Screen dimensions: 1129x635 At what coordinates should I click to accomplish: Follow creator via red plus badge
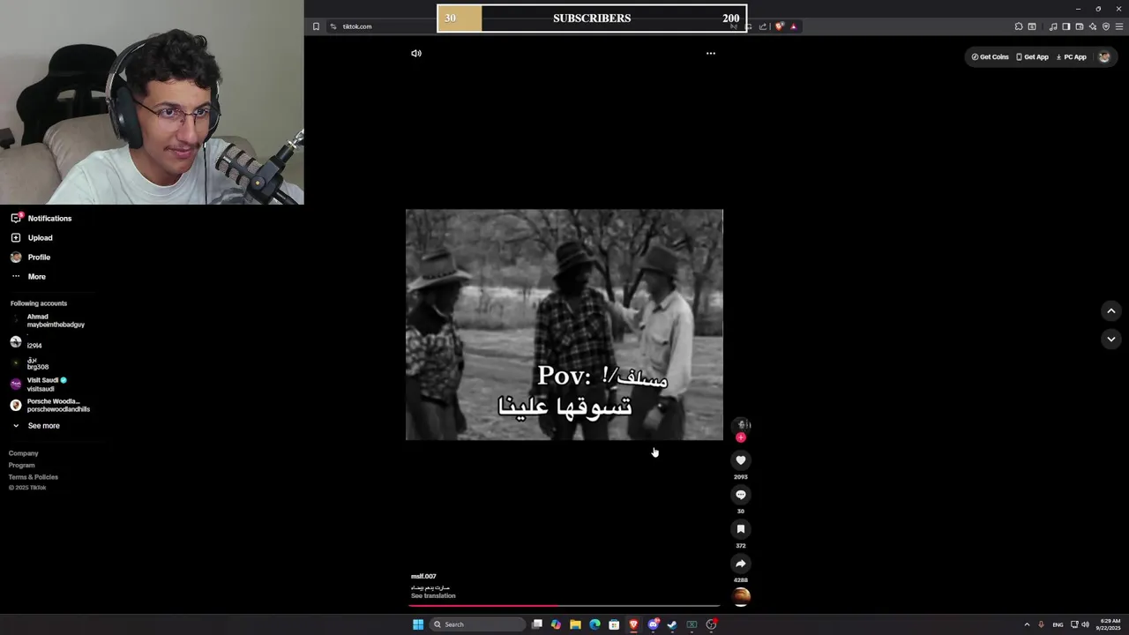741,437
